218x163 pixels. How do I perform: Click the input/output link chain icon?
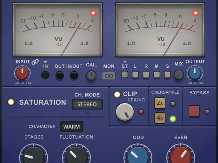[35, 62]
